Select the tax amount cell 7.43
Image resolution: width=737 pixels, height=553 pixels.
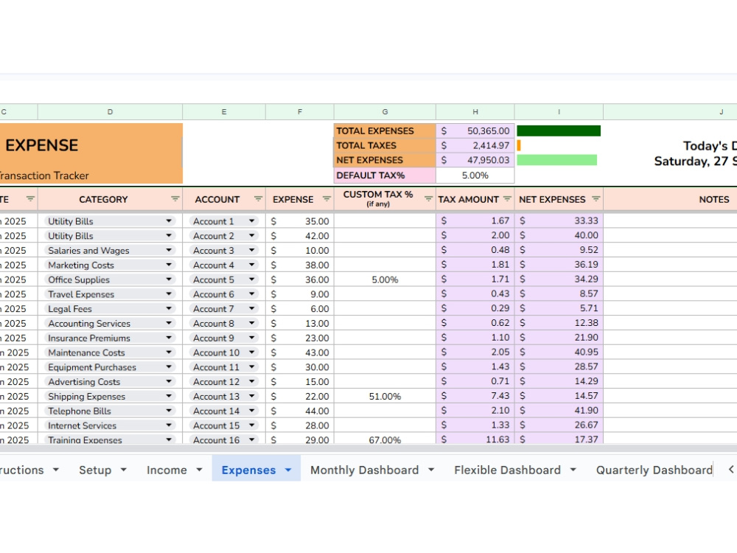pos(475,396)
